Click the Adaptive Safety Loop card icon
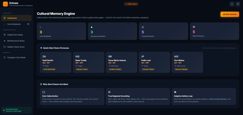The width and height of the screenshot is (243, 115). point(175,92)
